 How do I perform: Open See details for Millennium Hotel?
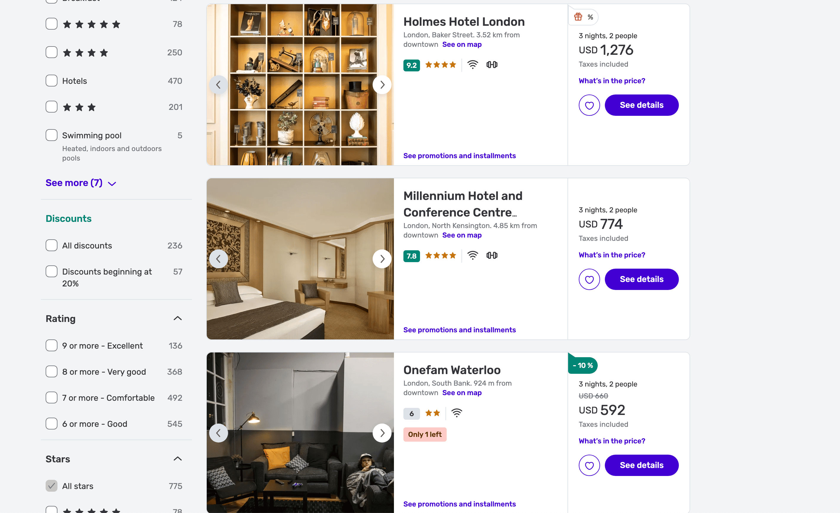pos(641,279)
